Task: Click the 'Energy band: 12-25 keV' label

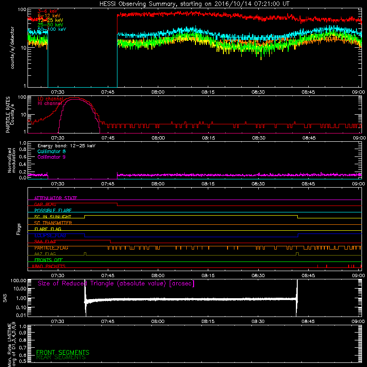Action: pyautogui.click(x=67, y=146)
